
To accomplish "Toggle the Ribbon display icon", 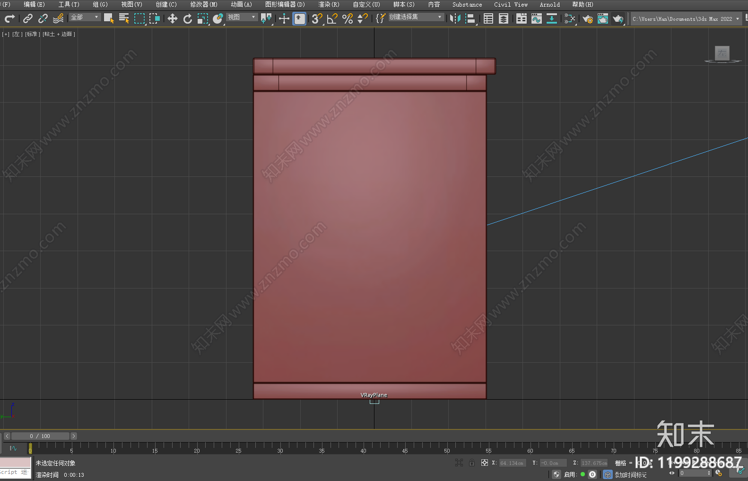I will (x=522, y=18).
